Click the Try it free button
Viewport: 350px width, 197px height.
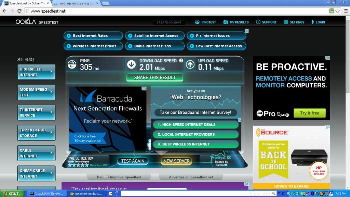click(310, 113)
